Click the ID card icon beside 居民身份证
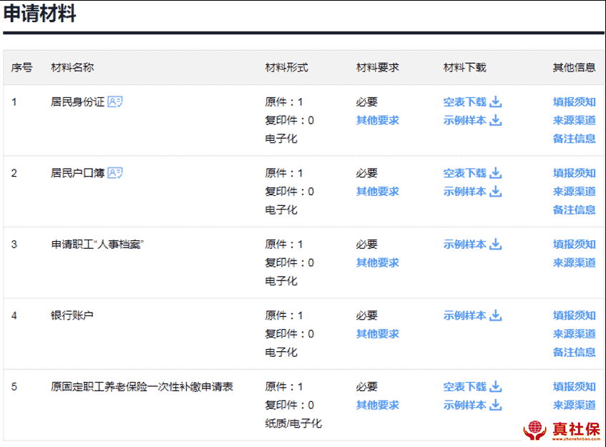Screen dimensions: 606x447 115,102
